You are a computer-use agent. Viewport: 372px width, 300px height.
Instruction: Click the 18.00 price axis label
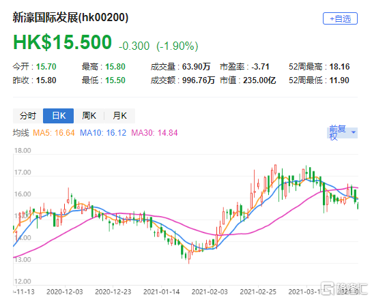coord(23,151)
